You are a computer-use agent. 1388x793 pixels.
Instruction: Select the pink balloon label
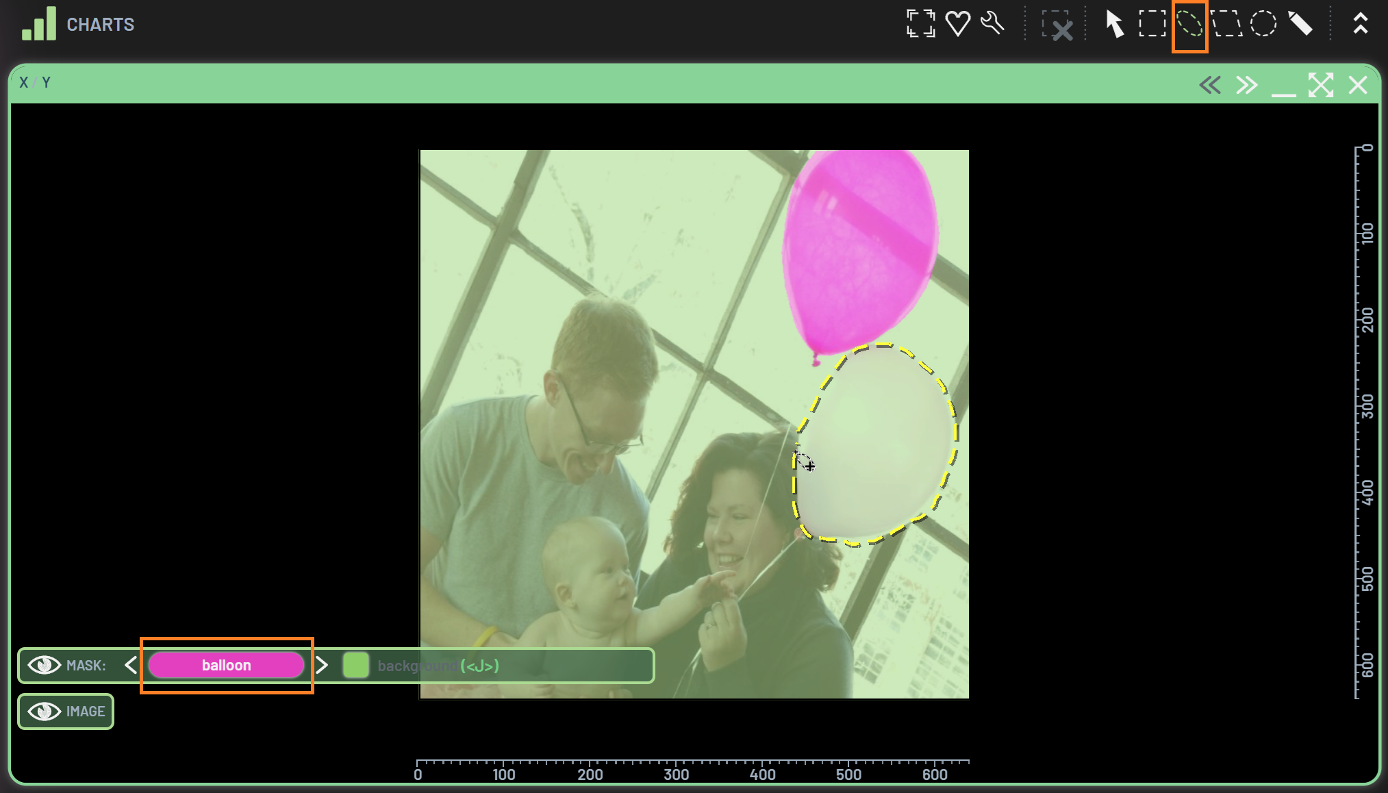tap(226, 665)
